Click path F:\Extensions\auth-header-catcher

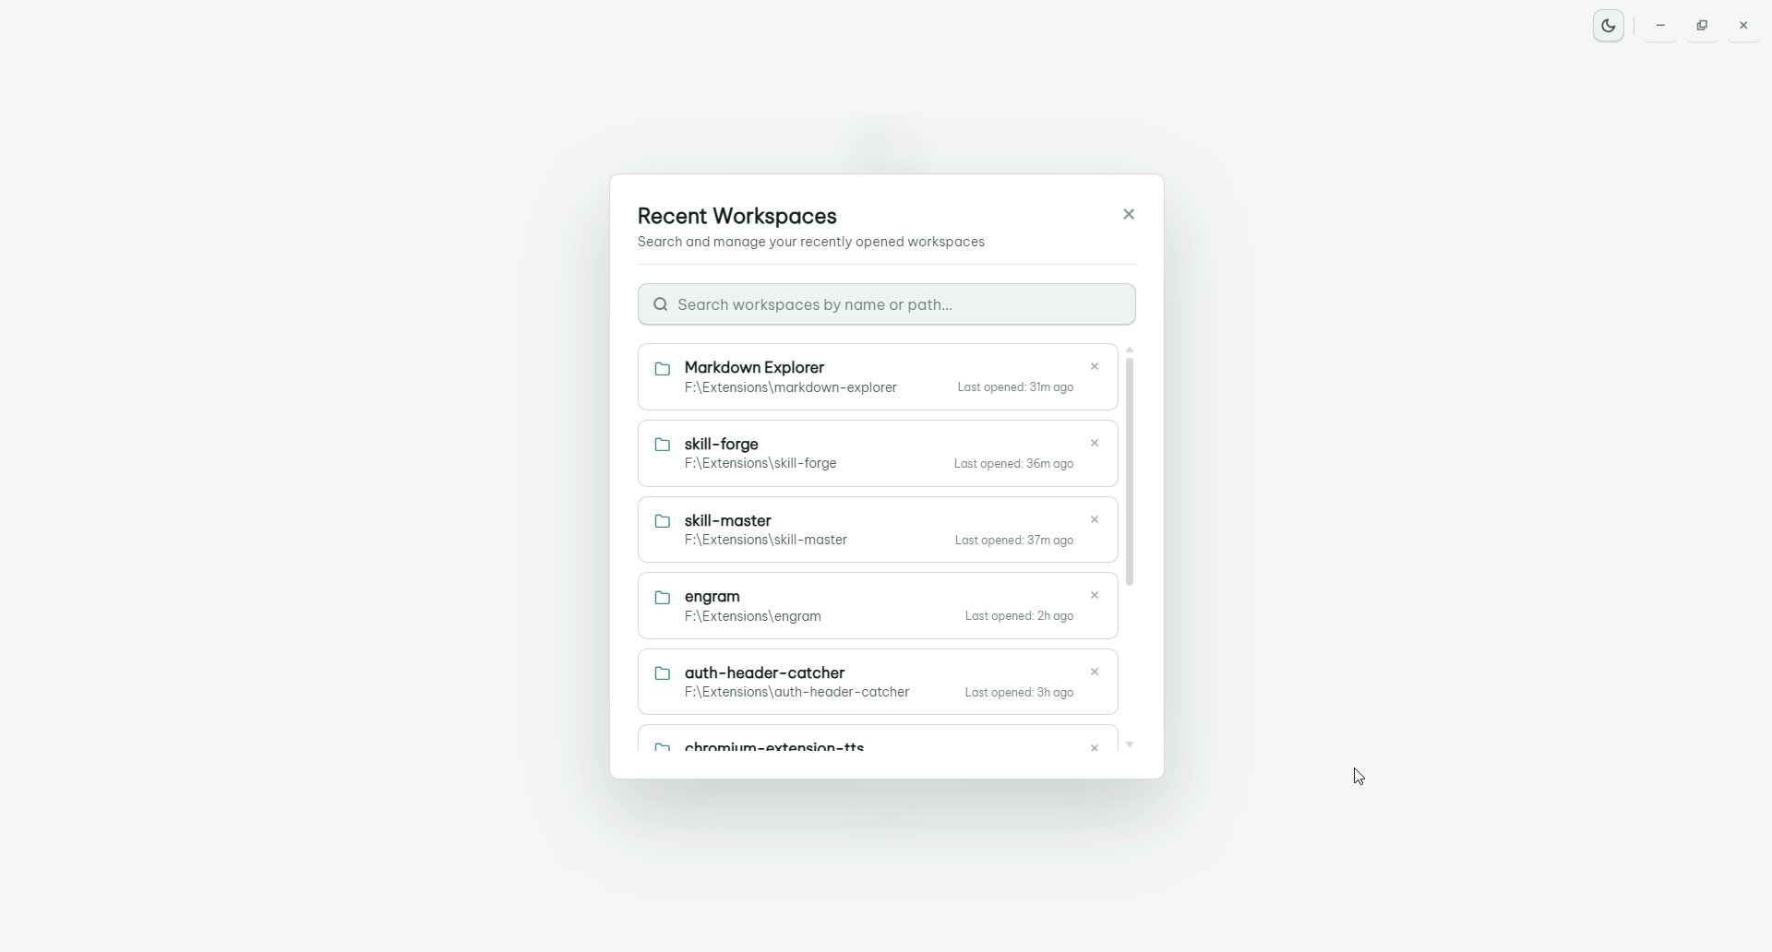point(797,693)
